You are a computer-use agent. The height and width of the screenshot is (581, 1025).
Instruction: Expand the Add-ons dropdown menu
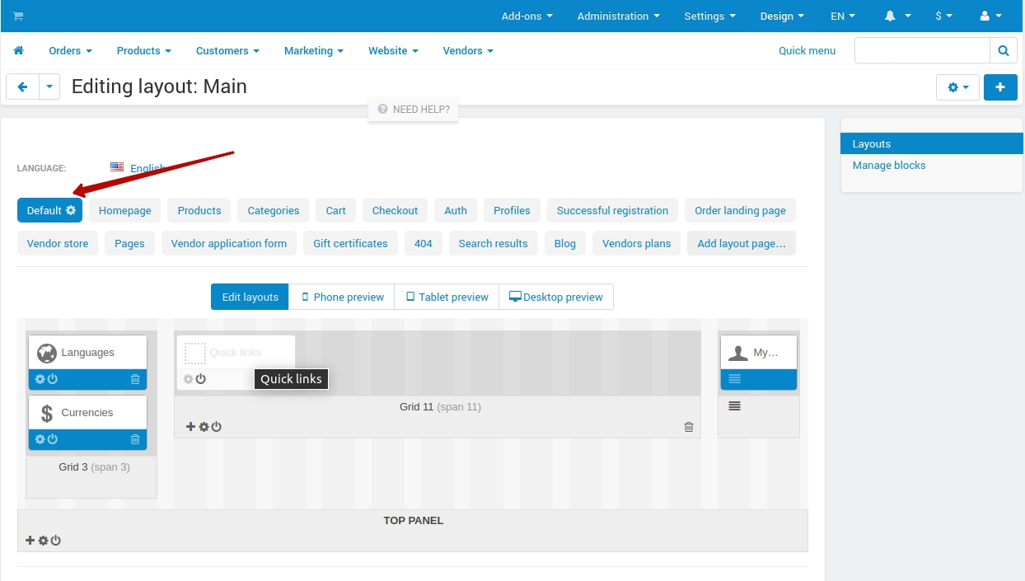pyautogui.click(x=527, y=16)
